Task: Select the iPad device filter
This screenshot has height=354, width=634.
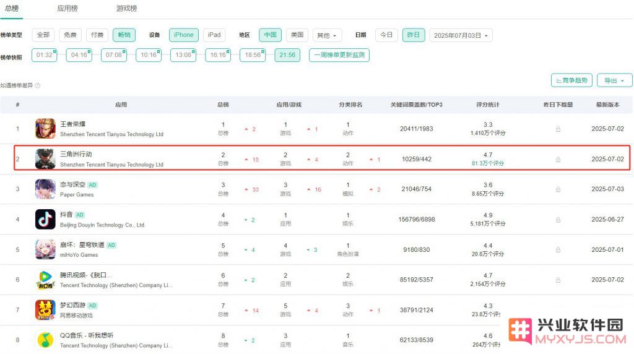Action: [x=214, y=35]
